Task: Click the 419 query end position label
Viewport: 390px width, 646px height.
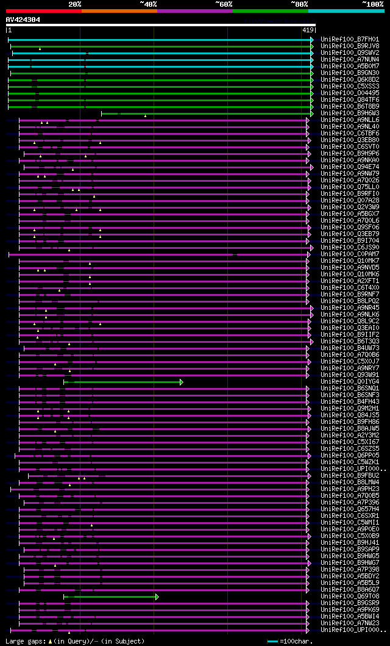Action: [x=308, y=30]
